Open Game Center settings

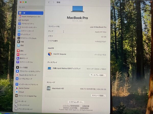click(22, 88)
